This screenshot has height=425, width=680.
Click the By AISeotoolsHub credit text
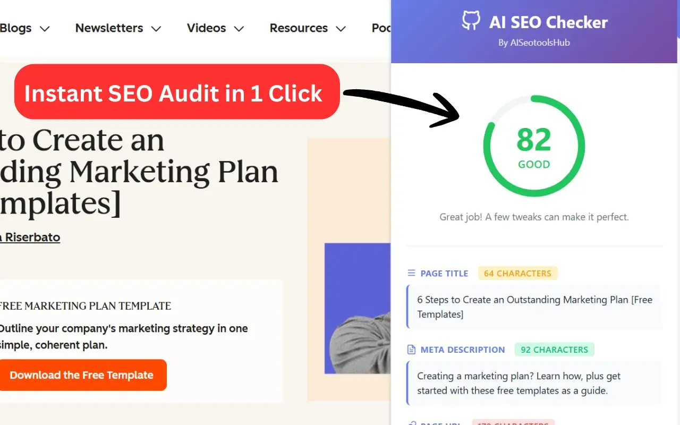[x=534, y=42]
